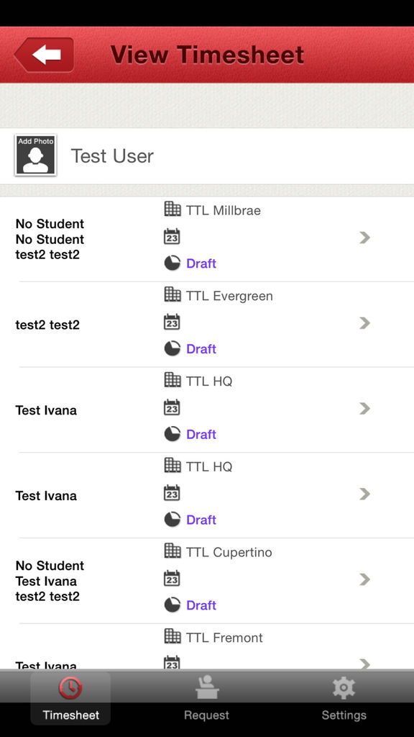Expand TTL Evergreen entry chevron
The width and height of the screenshot is (414, 737).
364,323
